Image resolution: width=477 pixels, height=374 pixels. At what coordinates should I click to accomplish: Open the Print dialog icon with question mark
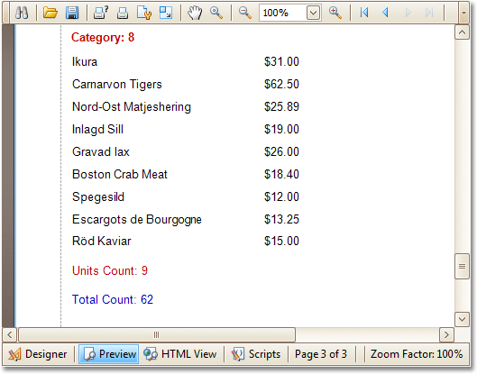(101, 13)
